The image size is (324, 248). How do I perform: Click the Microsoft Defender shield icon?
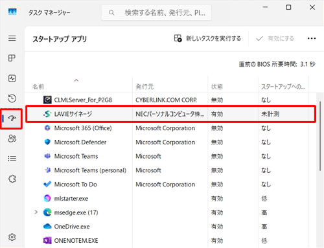click(47, 142)
